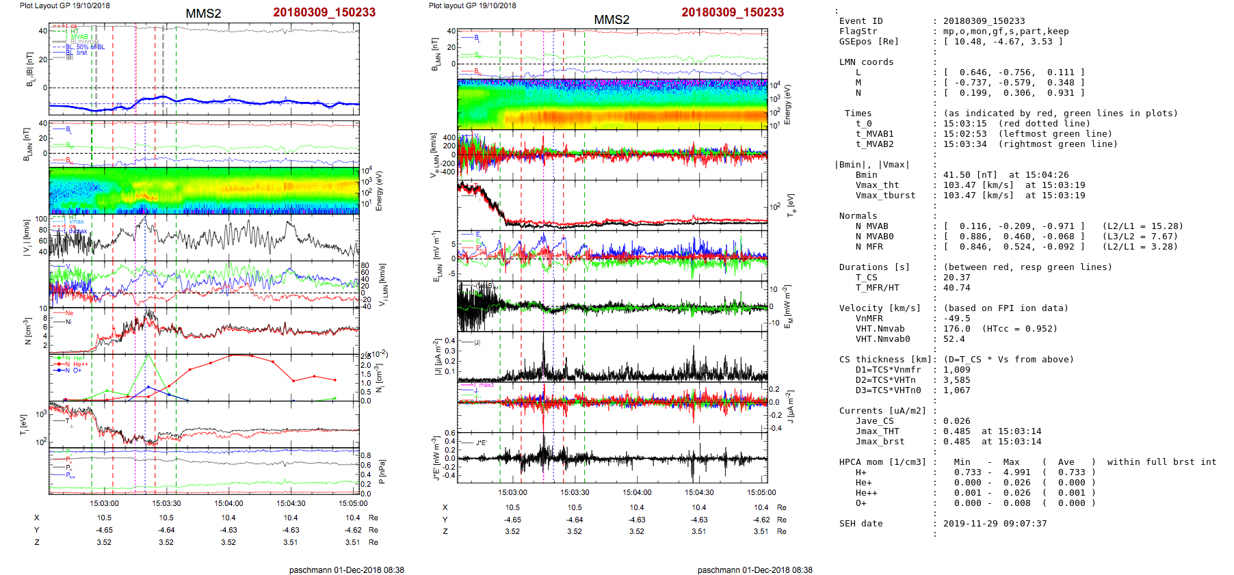1234x575 pixels.
Task: Click t_MVAB1 time value '15:02:53'
Action: [x=964, y=134]
